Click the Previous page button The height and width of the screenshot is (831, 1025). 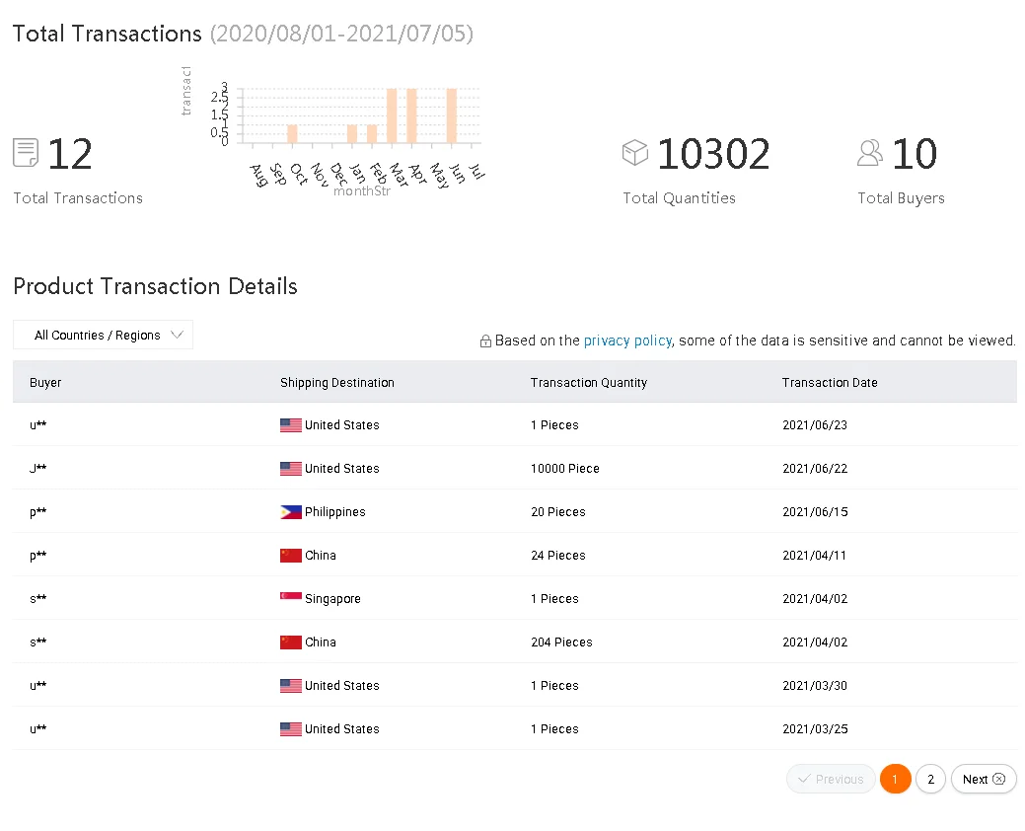pos(831,780)
